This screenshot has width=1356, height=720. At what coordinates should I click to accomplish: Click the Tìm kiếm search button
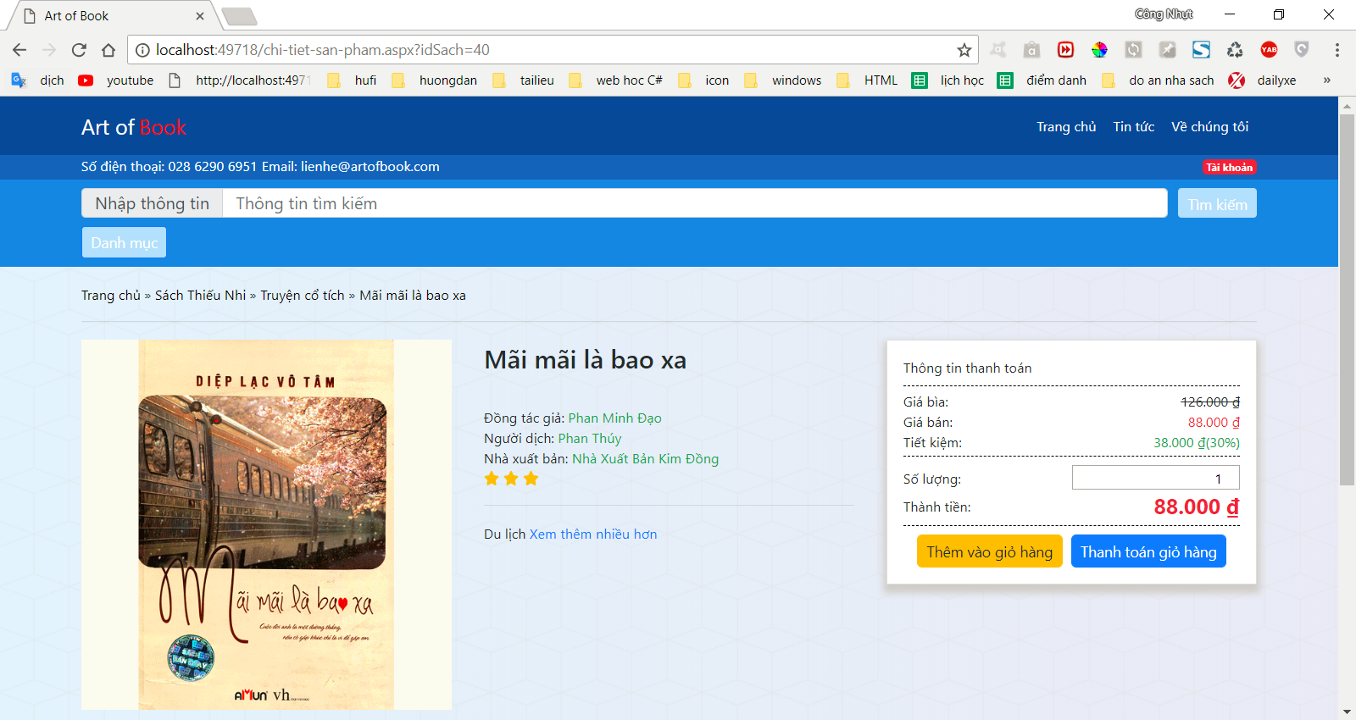point(1217,203)
